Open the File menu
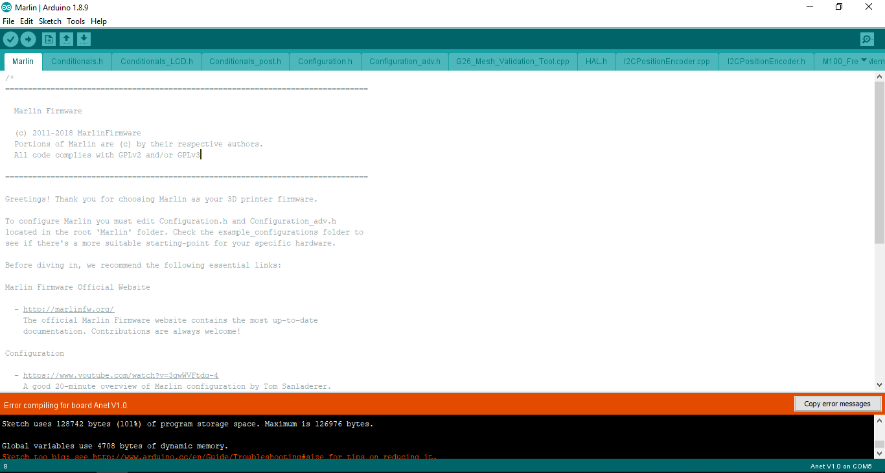The image size is (885, 473). tap(8, 21)
